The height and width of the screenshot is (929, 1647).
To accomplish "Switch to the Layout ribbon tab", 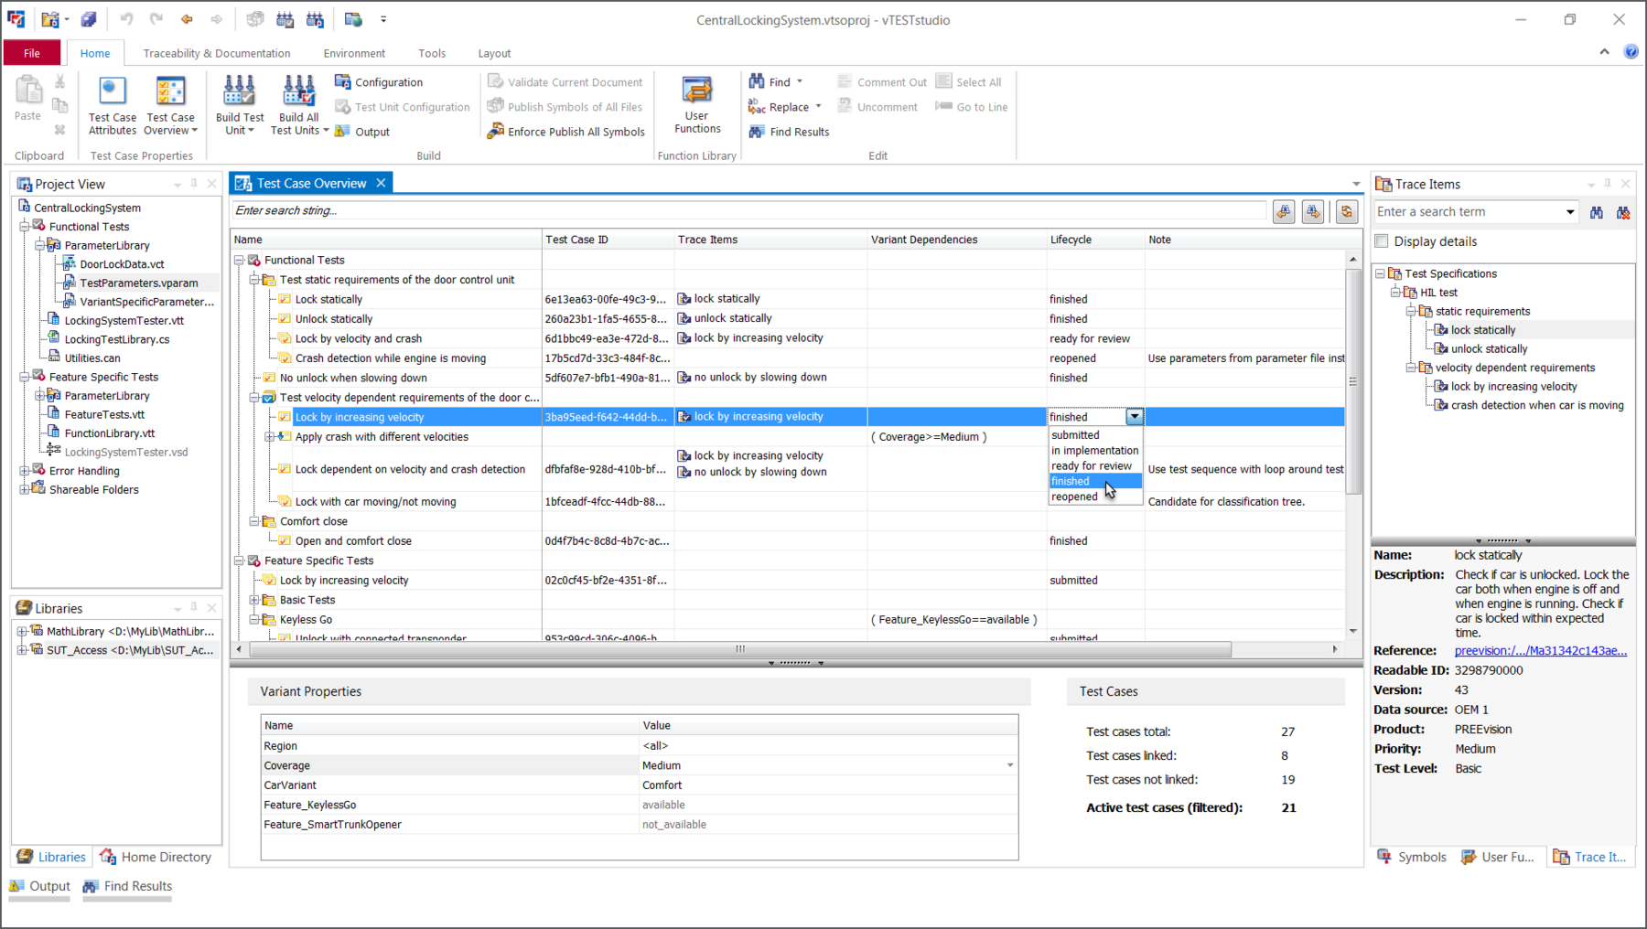I will 494,53.
